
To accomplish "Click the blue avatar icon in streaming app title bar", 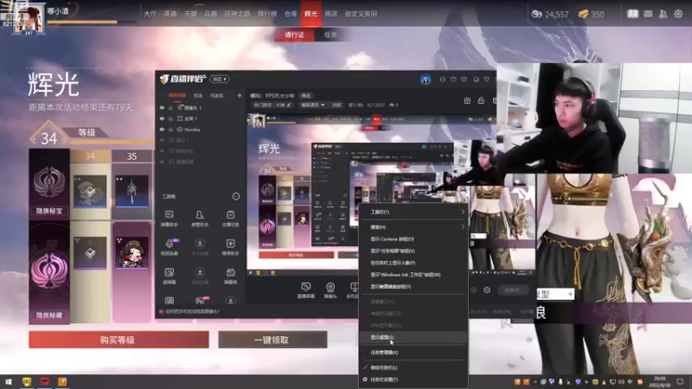I will click(425, 80).
